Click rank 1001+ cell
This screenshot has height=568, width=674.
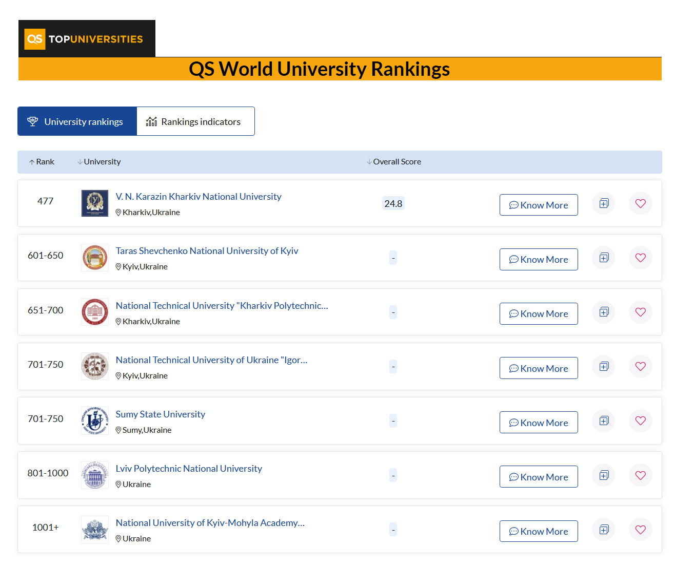(x=46, y=528)
